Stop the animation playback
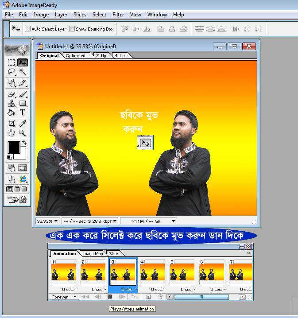298x318 pixels. [x=109, y=297]
